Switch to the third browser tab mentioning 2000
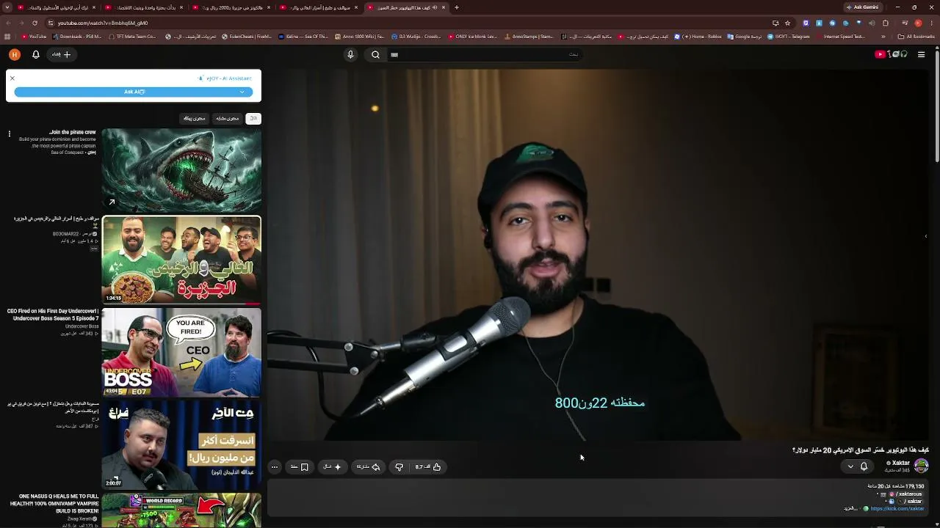This screenshot has width=940, height=528. [231, 7]
